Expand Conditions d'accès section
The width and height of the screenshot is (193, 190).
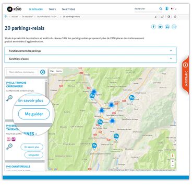90,59
